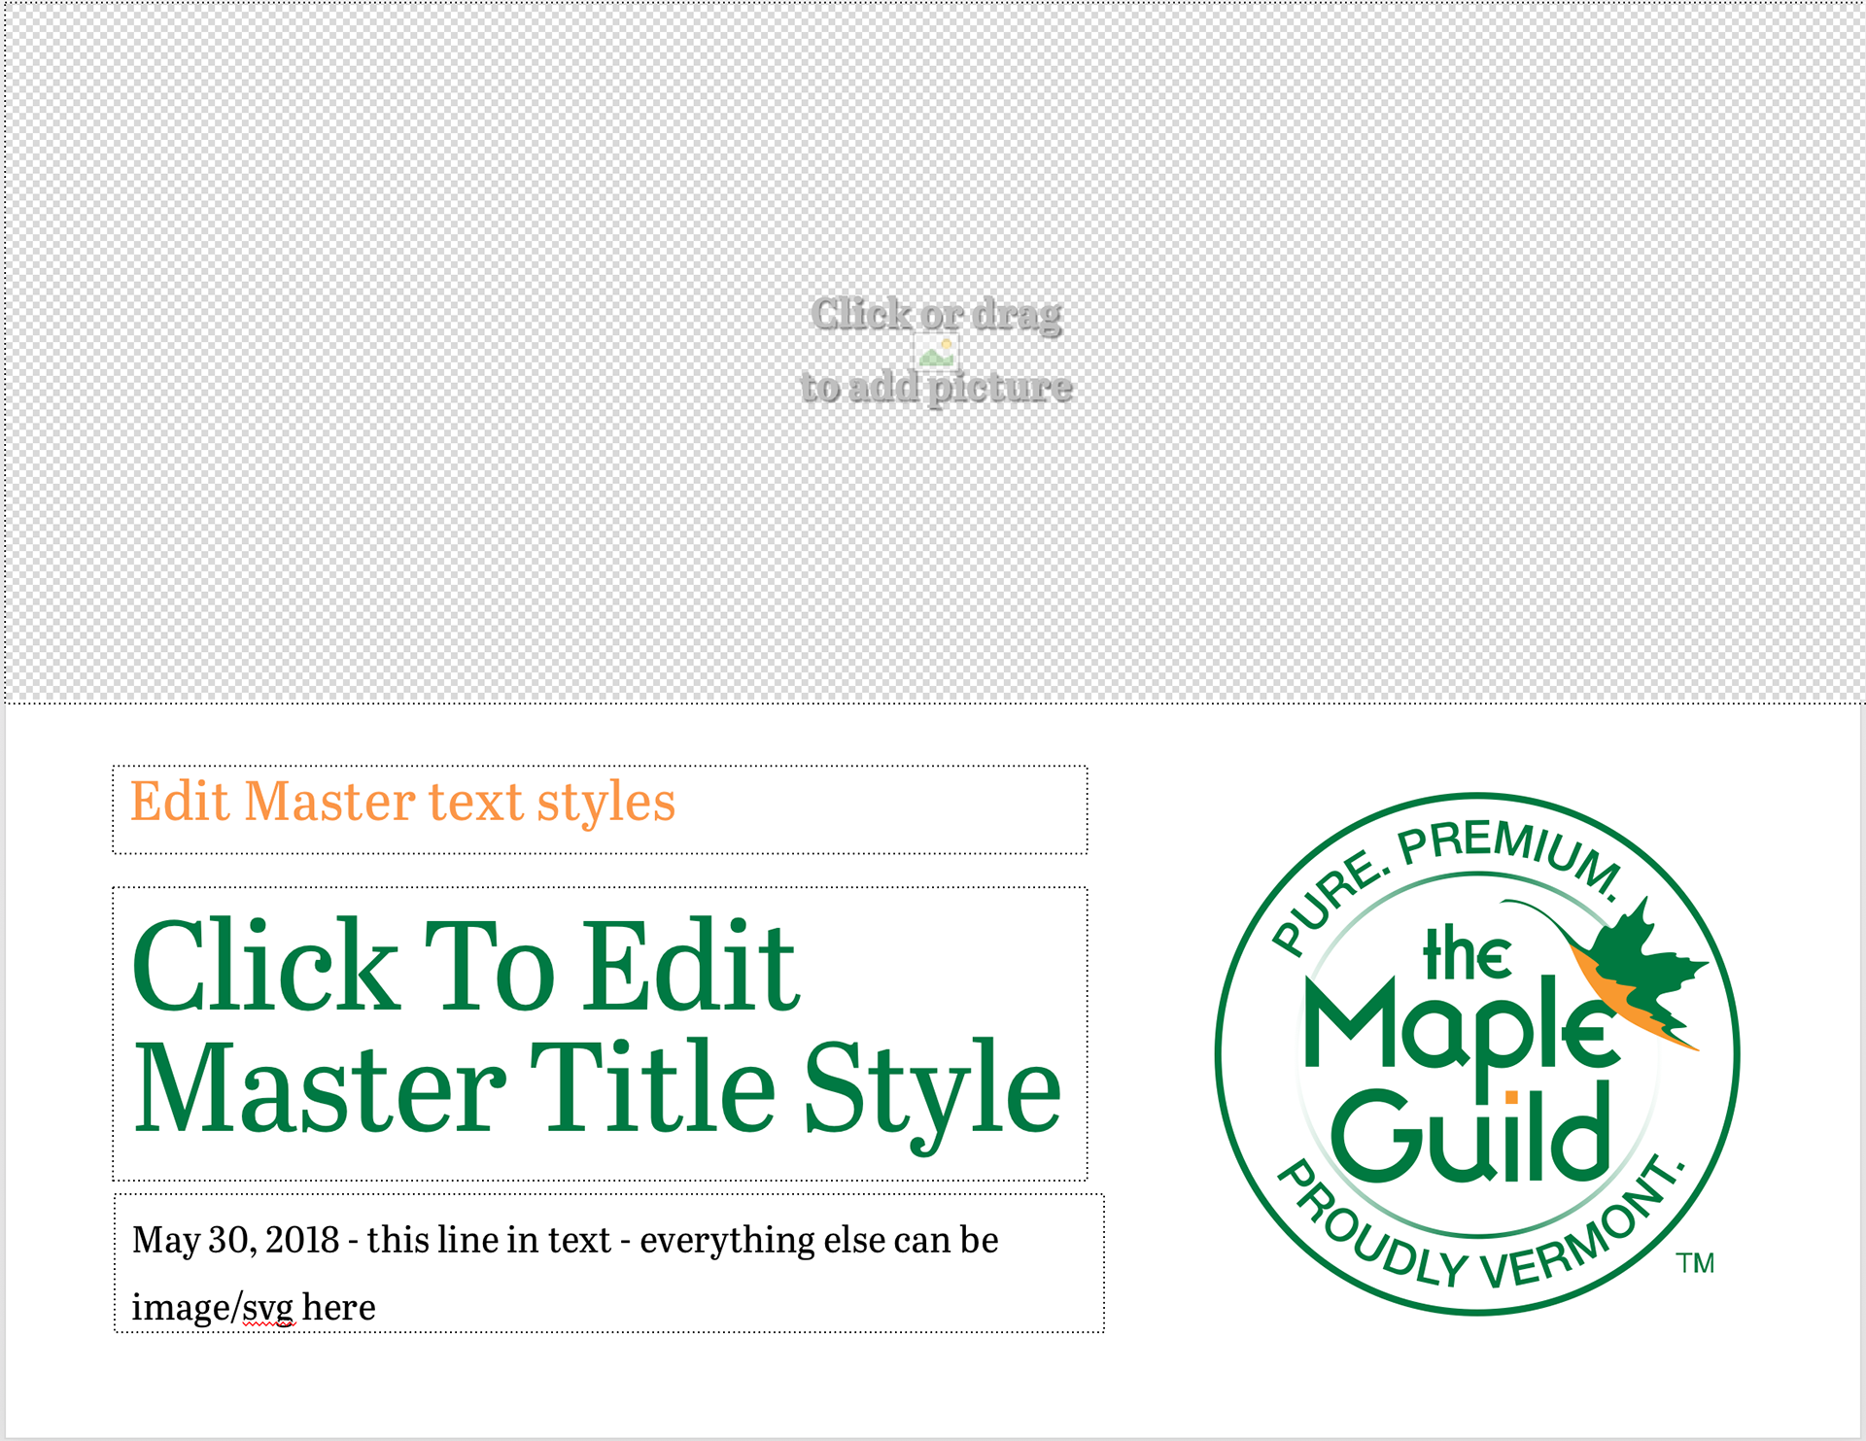Click the picture icon in the placeholder center
Screen dimensions: 1866x1441
(x=936, y=353)
